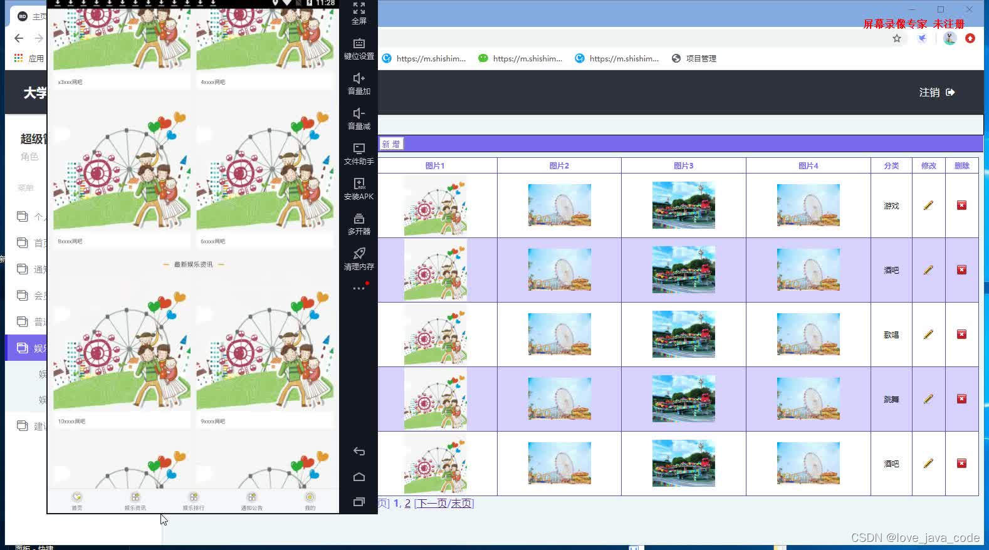The width and height of the screenshot is (989, 550).
Task: Click 图片2 thumbnail in the 歌唱 row
Action: pos(559,335)
